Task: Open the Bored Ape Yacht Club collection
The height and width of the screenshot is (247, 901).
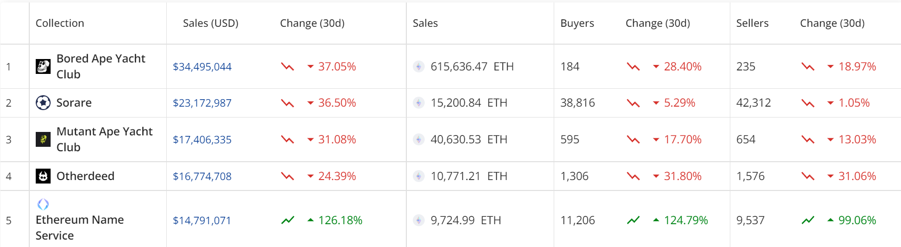Action: [x=101, y=66]
